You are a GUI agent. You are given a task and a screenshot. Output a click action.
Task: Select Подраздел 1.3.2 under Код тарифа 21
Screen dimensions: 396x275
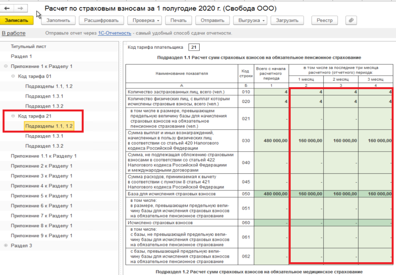44,146
